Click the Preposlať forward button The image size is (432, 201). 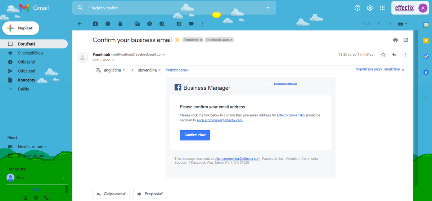(x=150, y=194)
